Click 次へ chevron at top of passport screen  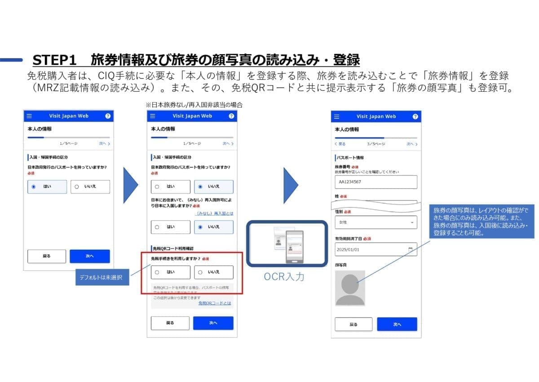pos(411,144)
